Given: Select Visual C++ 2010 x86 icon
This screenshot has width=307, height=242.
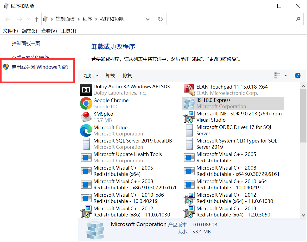Looking at the screenshot, I should click(86, 198).
